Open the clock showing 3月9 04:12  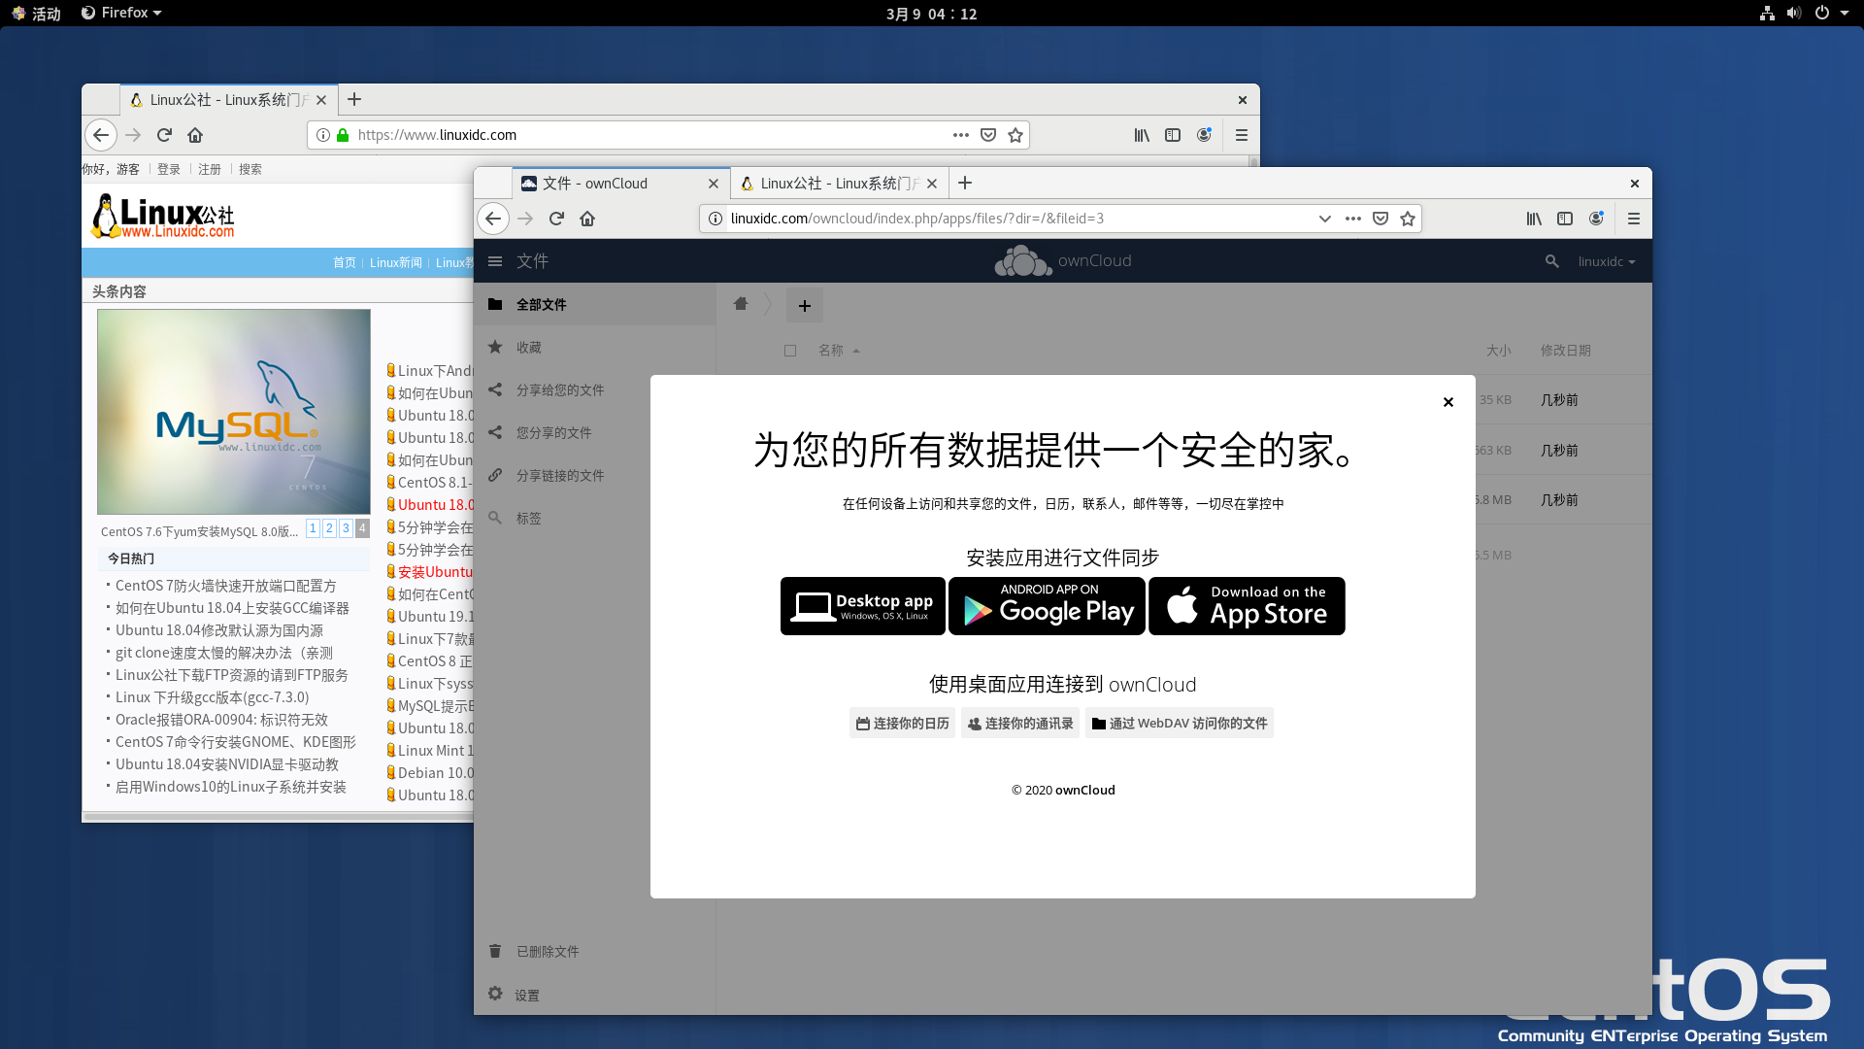(932, 14)
